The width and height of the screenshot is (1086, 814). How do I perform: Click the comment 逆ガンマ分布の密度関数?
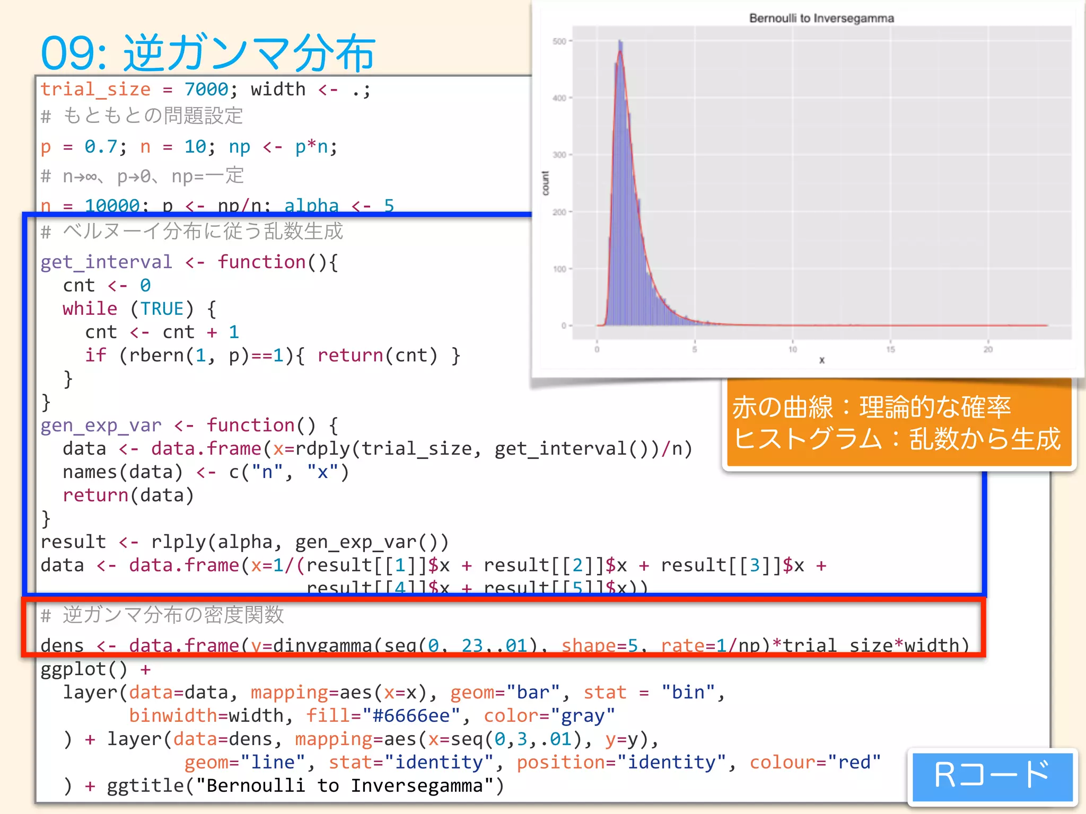[162, 615]
